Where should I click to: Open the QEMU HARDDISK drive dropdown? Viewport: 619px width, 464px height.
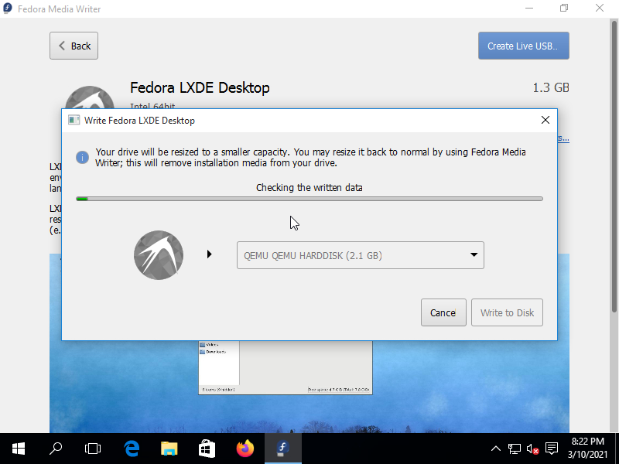[x=360, y=255]
